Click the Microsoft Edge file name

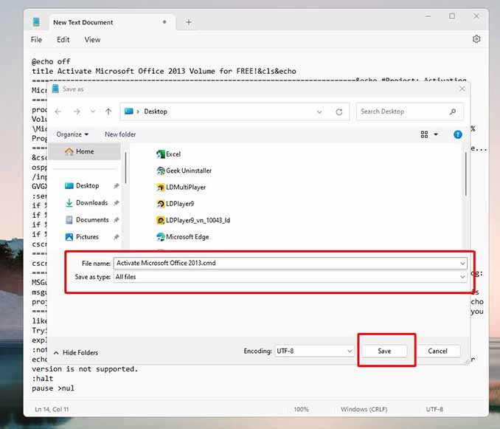tap(187, 237)
